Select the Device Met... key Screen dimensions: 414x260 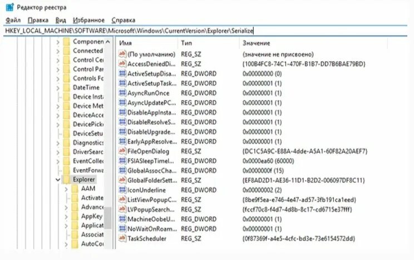(88, 106)
